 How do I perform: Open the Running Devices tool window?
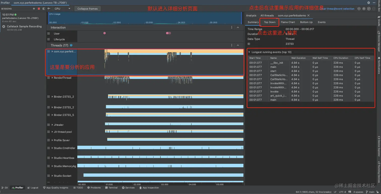point(379,172)
